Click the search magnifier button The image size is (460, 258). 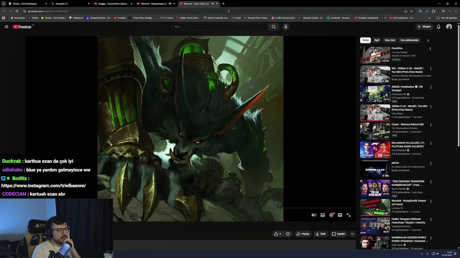(x=273, y=27)
